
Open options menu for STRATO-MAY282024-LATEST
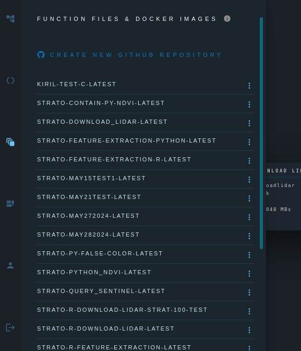click(249, 236)
